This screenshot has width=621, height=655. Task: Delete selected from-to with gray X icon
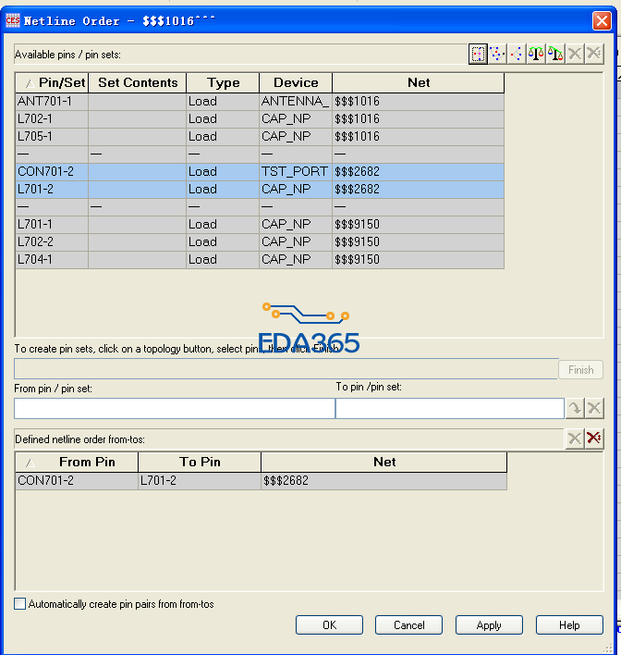tap(575, 439)
